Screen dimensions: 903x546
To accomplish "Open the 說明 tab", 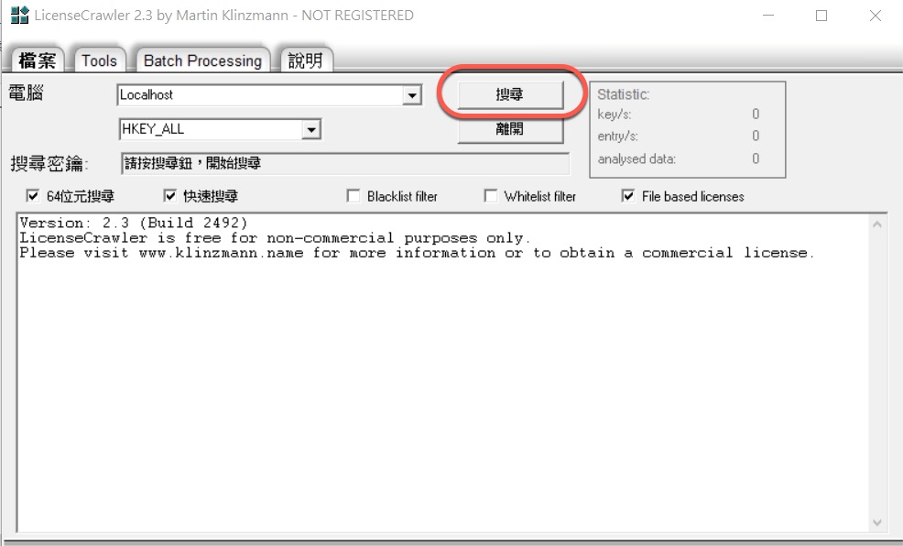I will [305, 60].
